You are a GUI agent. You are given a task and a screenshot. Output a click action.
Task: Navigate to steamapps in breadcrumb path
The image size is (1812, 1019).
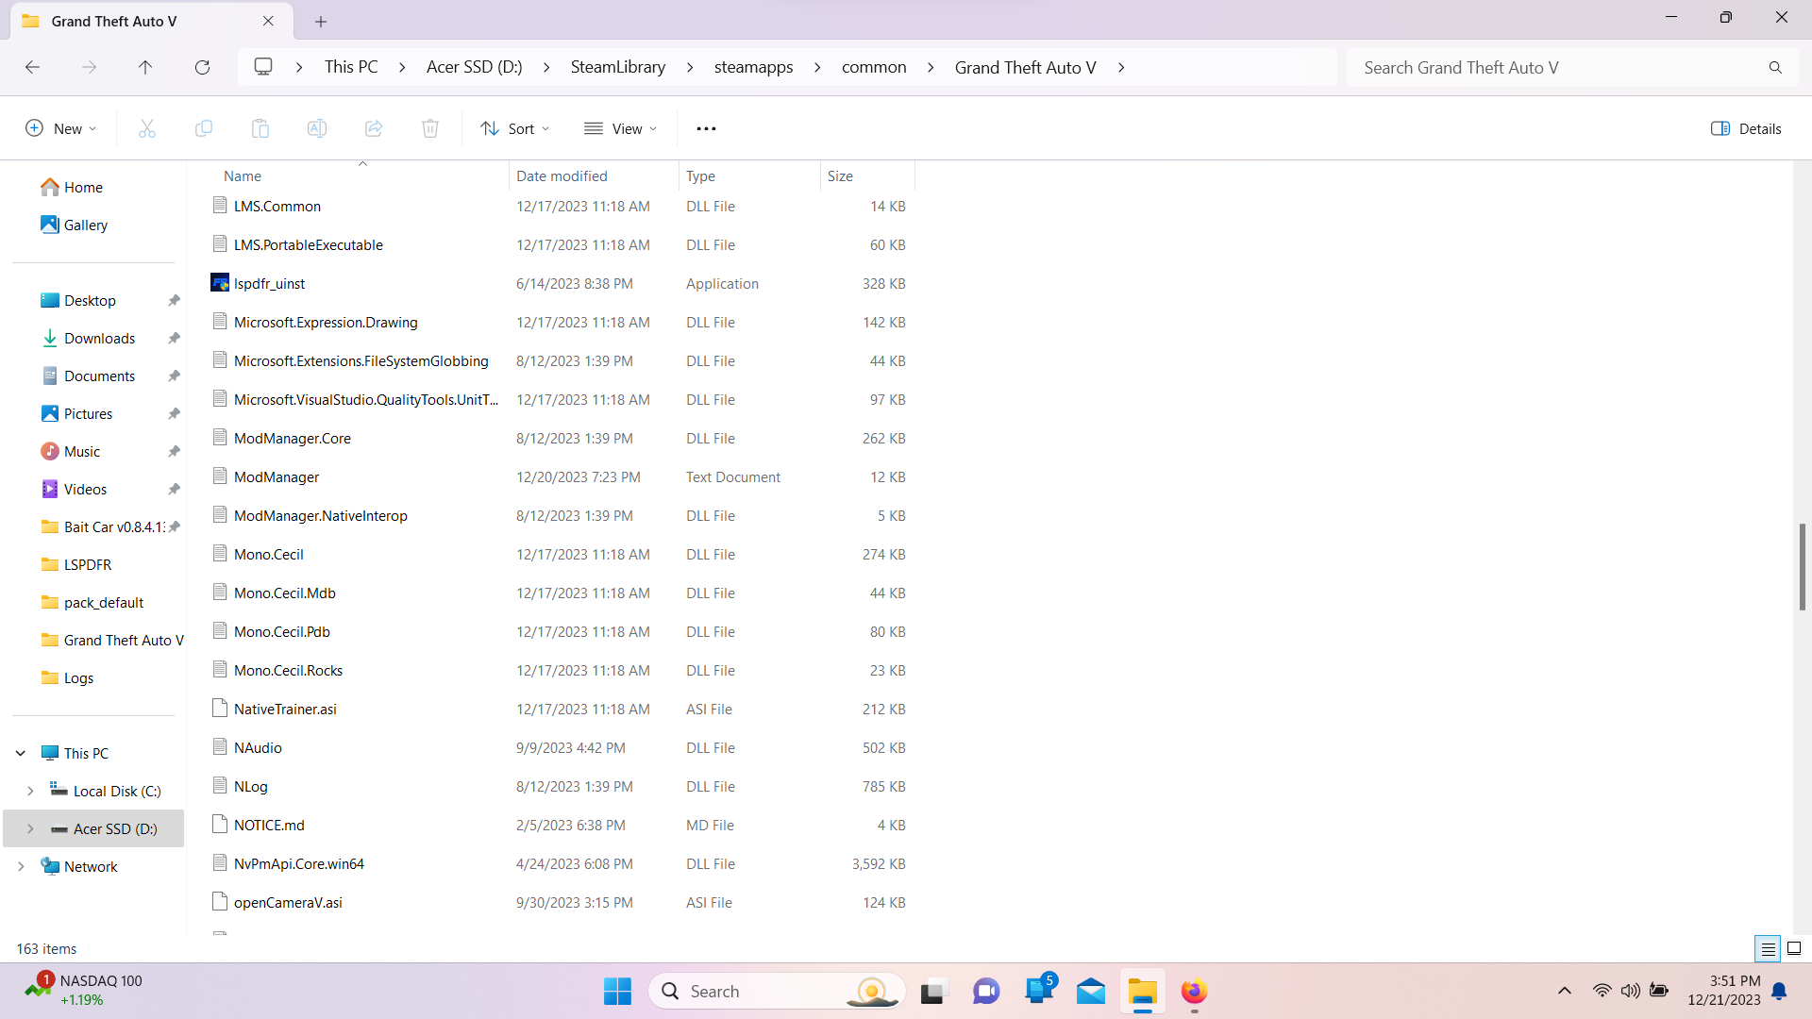pos(753,67)
